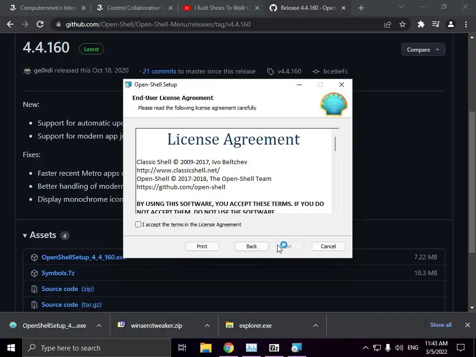Go Back in Open-Shell Setup
476x357 pixels.
pos(251,246)
